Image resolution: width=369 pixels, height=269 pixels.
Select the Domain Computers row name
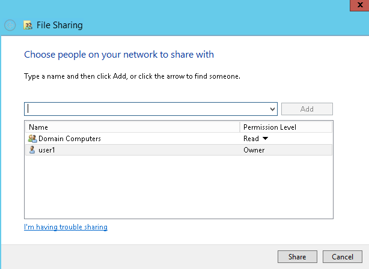tap(70, 139)
